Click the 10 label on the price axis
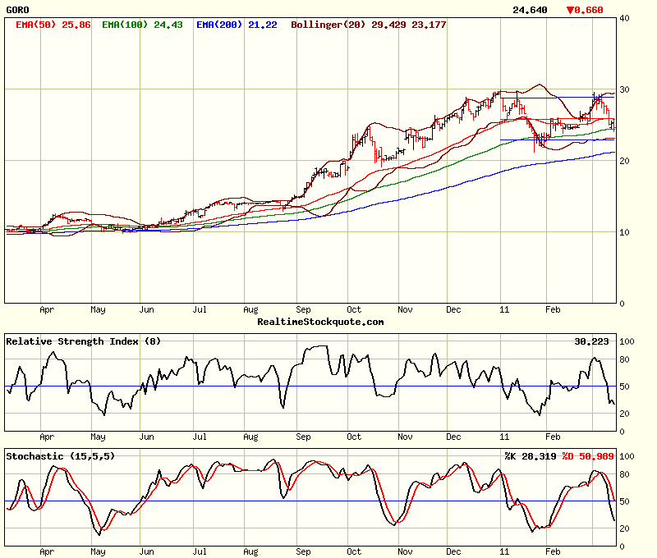This screenshot has width=657, height=558. click(x=624, y=232)
